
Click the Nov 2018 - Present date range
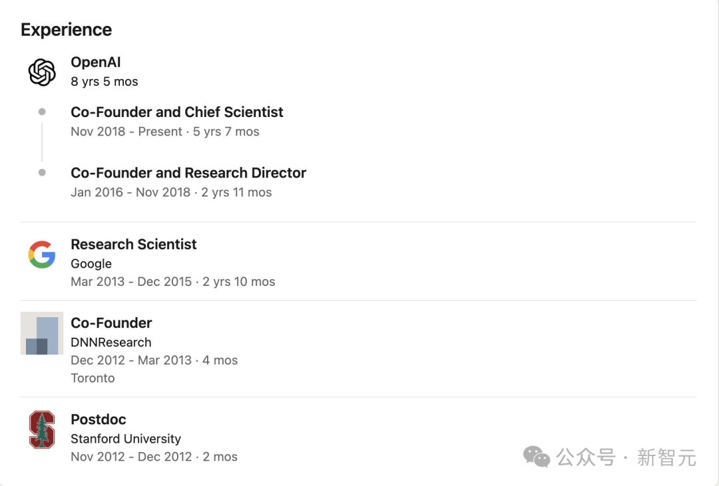coord(126,132)
